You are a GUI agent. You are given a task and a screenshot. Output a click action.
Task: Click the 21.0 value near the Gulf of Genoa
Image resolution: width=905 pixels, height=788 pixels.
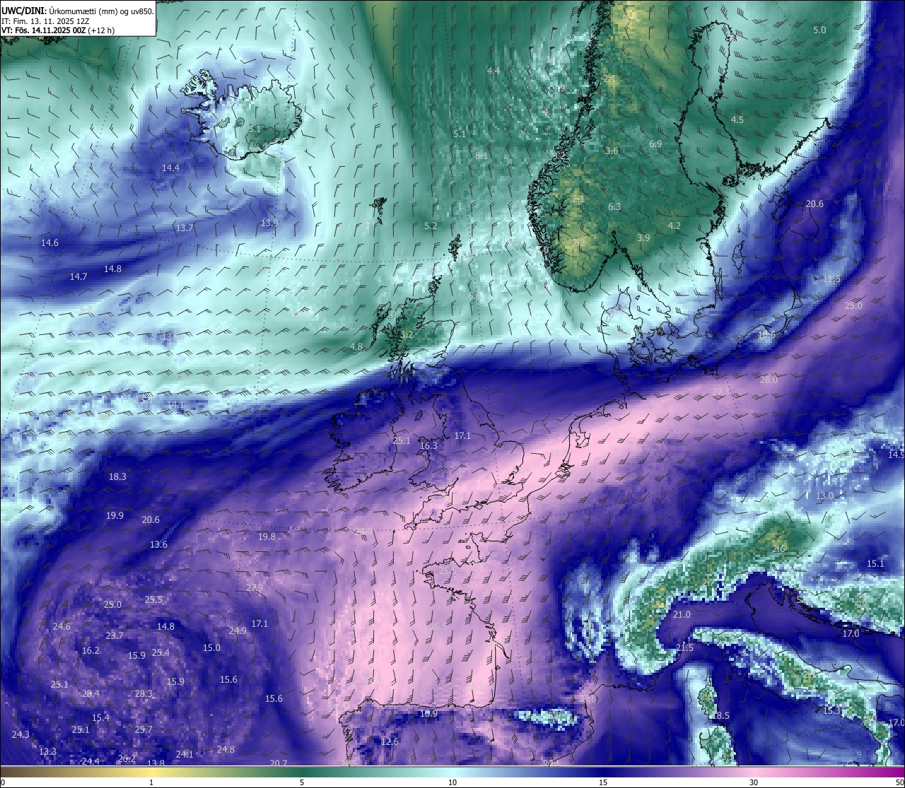(x=682, y=614)
